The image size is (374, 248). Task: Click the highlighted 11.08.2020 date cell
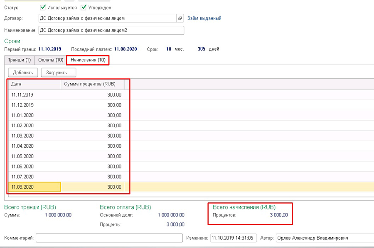(x=34, y=187)
